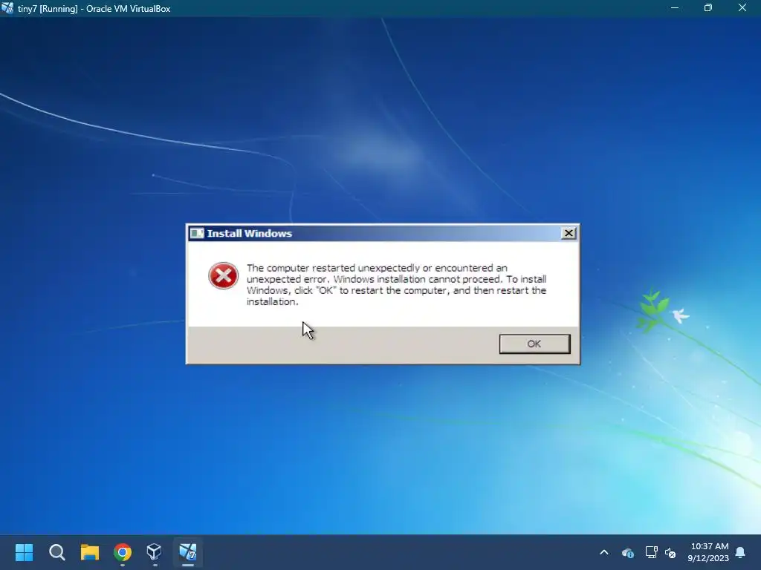Close the Install Windows error dialog
The height and width of the screenshot is (570, 761).
[569, 233]
